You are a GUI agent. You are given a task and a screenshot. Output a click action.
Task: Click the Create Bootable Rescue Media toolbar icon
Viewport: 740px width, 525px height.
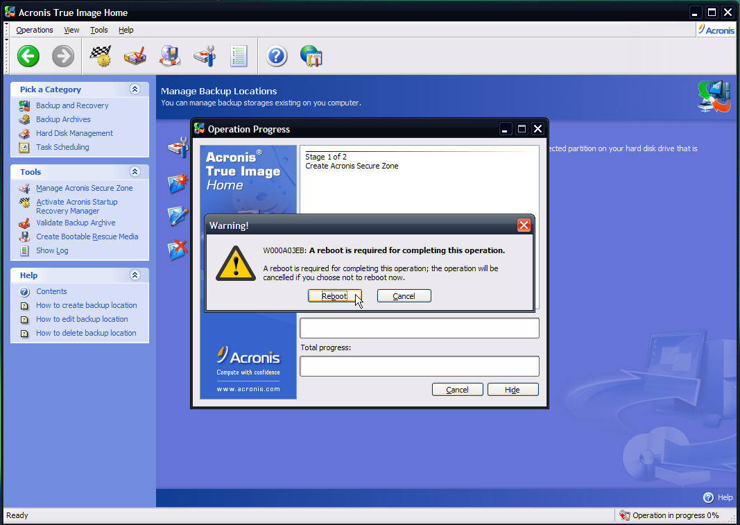pyautogui.click(x=170, y=56)
